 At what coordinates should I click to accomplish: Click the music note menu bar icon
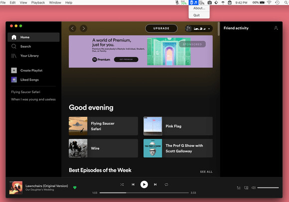[x=196, y=2]
